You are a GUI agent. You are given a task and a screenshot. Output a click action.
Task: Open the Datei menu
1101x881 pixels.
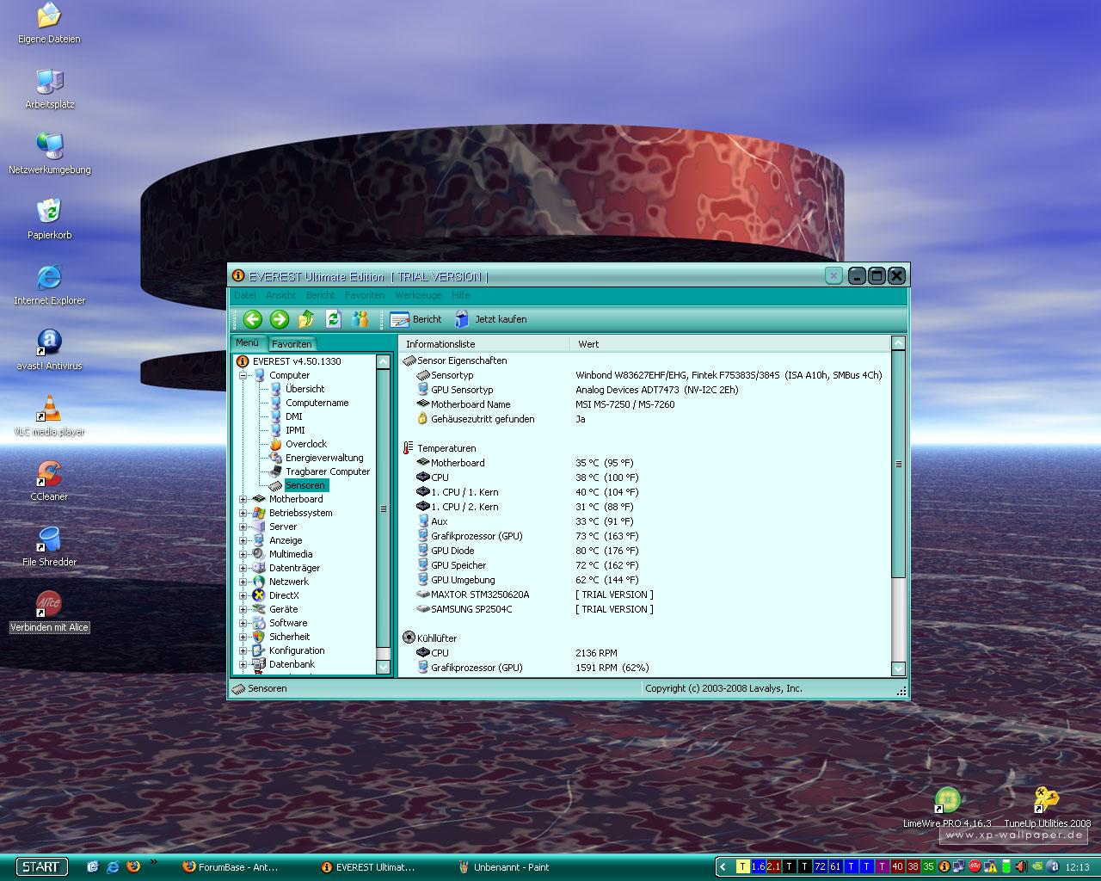coord(245,295)
